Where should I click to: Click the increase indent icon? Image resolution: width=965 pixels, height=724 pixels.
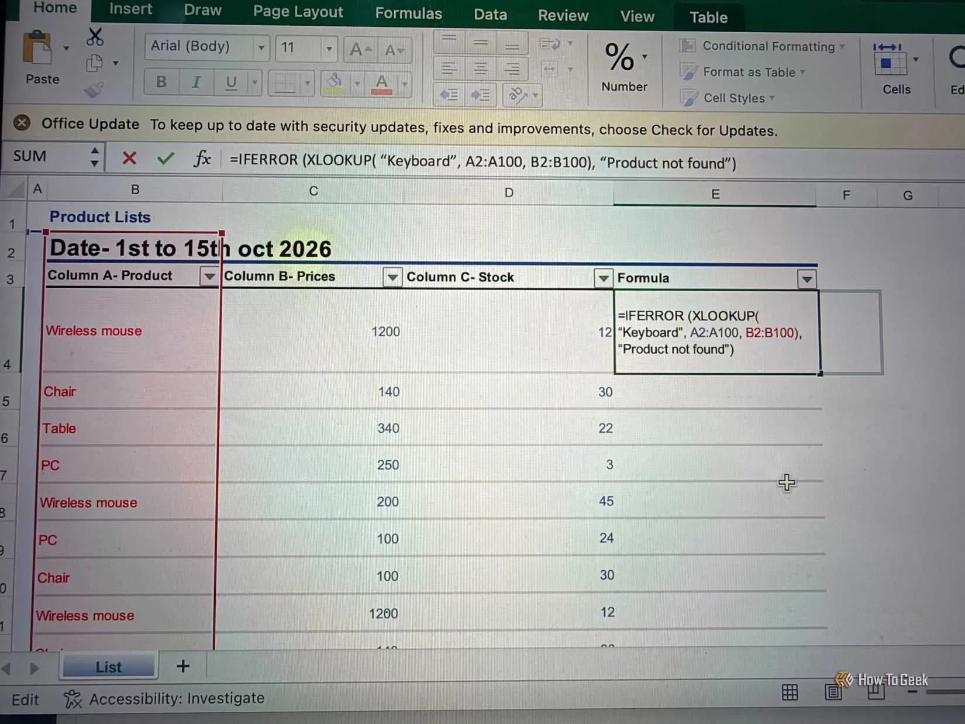(x=481, y=95)
